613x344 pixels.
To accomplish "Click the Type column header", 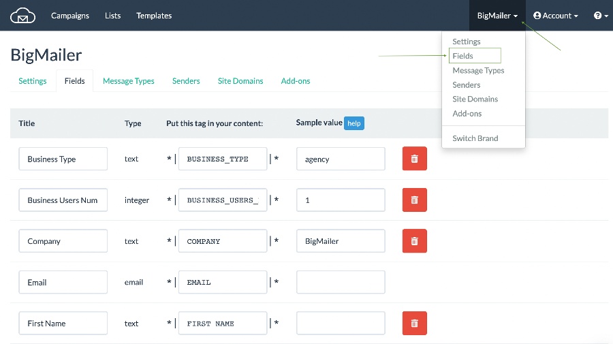I will point(133,123).
